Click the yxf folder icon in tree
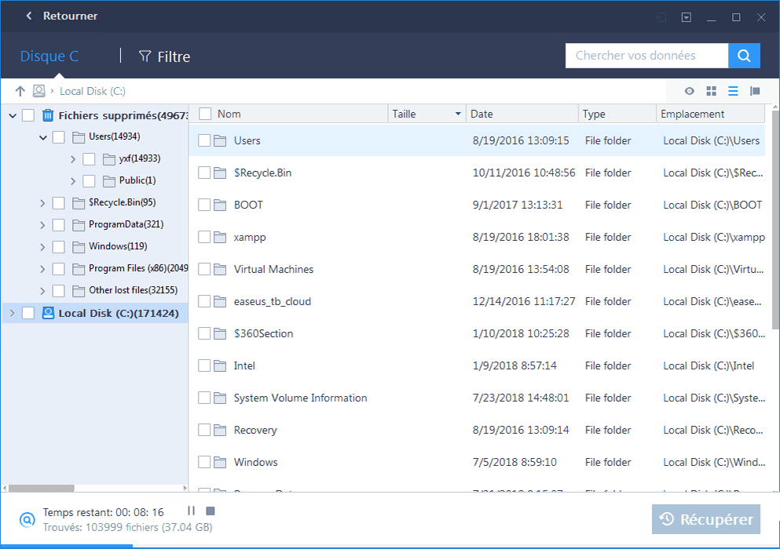780x549 pixels. point(109,159)
